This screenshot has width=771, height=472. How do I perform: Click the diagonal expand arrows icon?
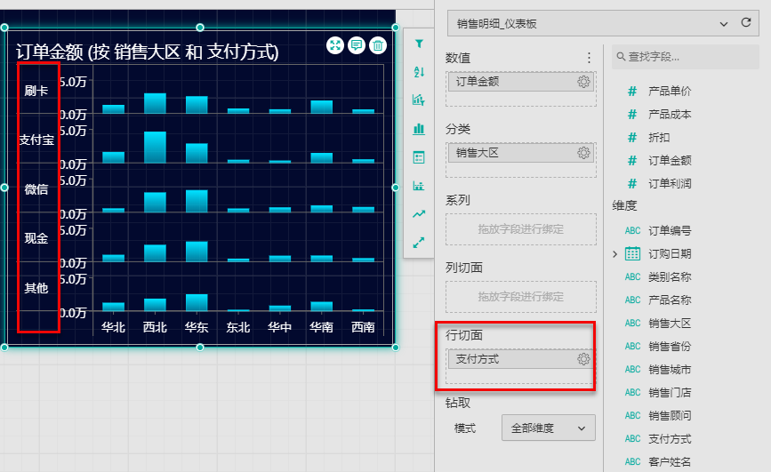pyautogui.click(x=419, y=242)
